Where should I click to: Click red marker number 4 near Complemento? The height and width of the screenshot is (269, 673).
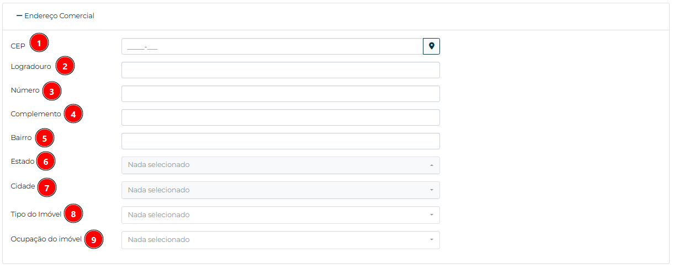pyautogui.click(x=73, y=115)
